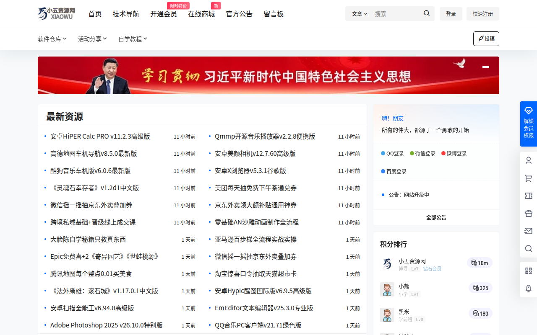Image resolution: width=537 pixels, height=335 pixels.
Task: Click the 登录 button
Action: (451, 14)
